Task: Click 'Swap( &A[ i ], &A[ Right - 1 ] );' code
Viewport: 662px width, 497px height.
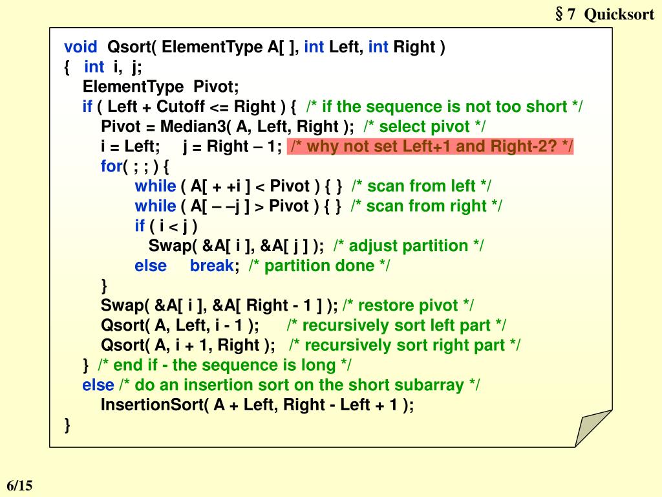Action: pyautogui.click(x=219, y=305)
